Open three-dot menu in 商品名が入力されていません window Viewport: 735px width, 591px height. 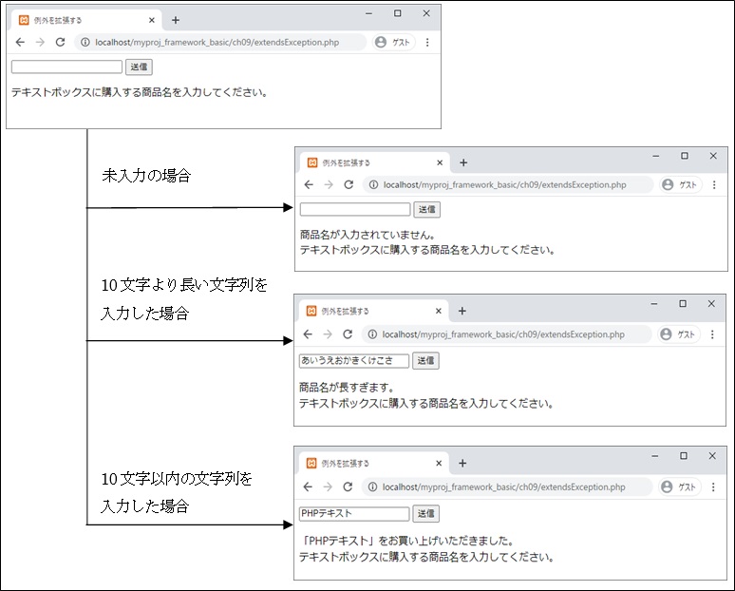[714, 185]
